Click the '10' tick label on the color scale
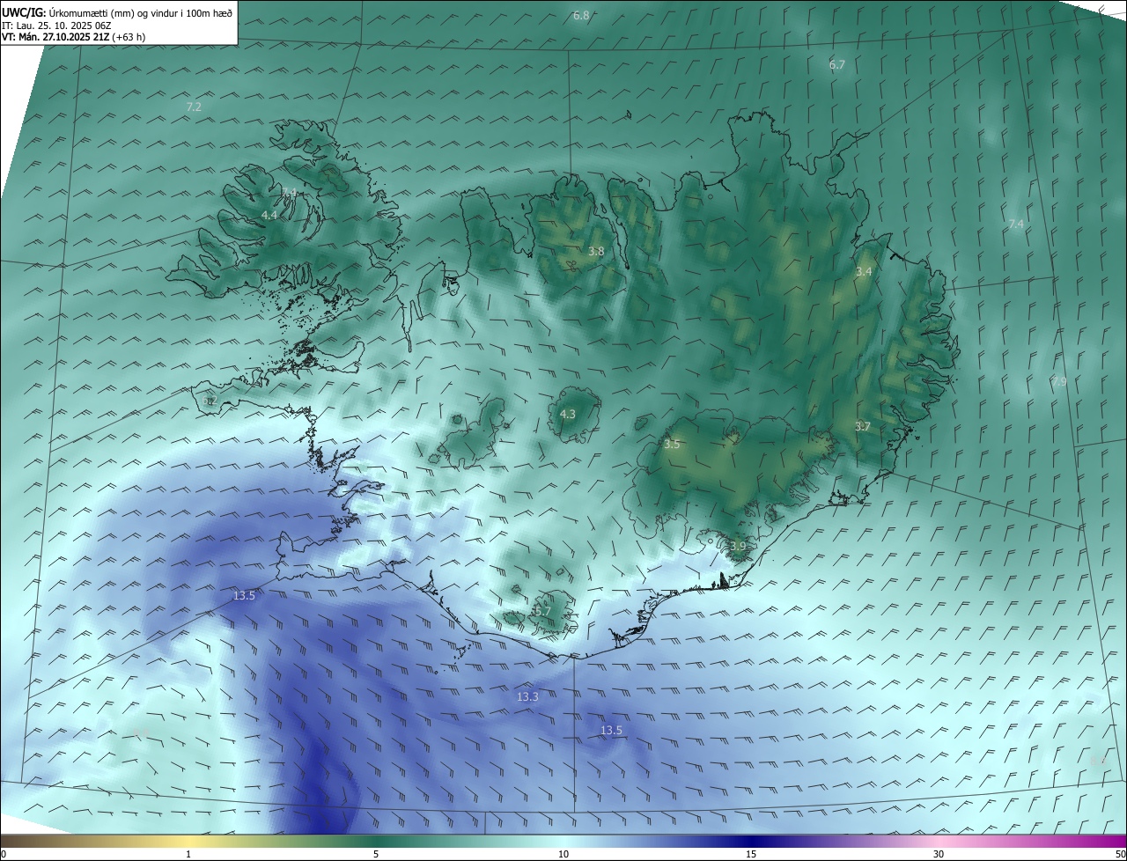1127x861 pixels. [563, 854]
